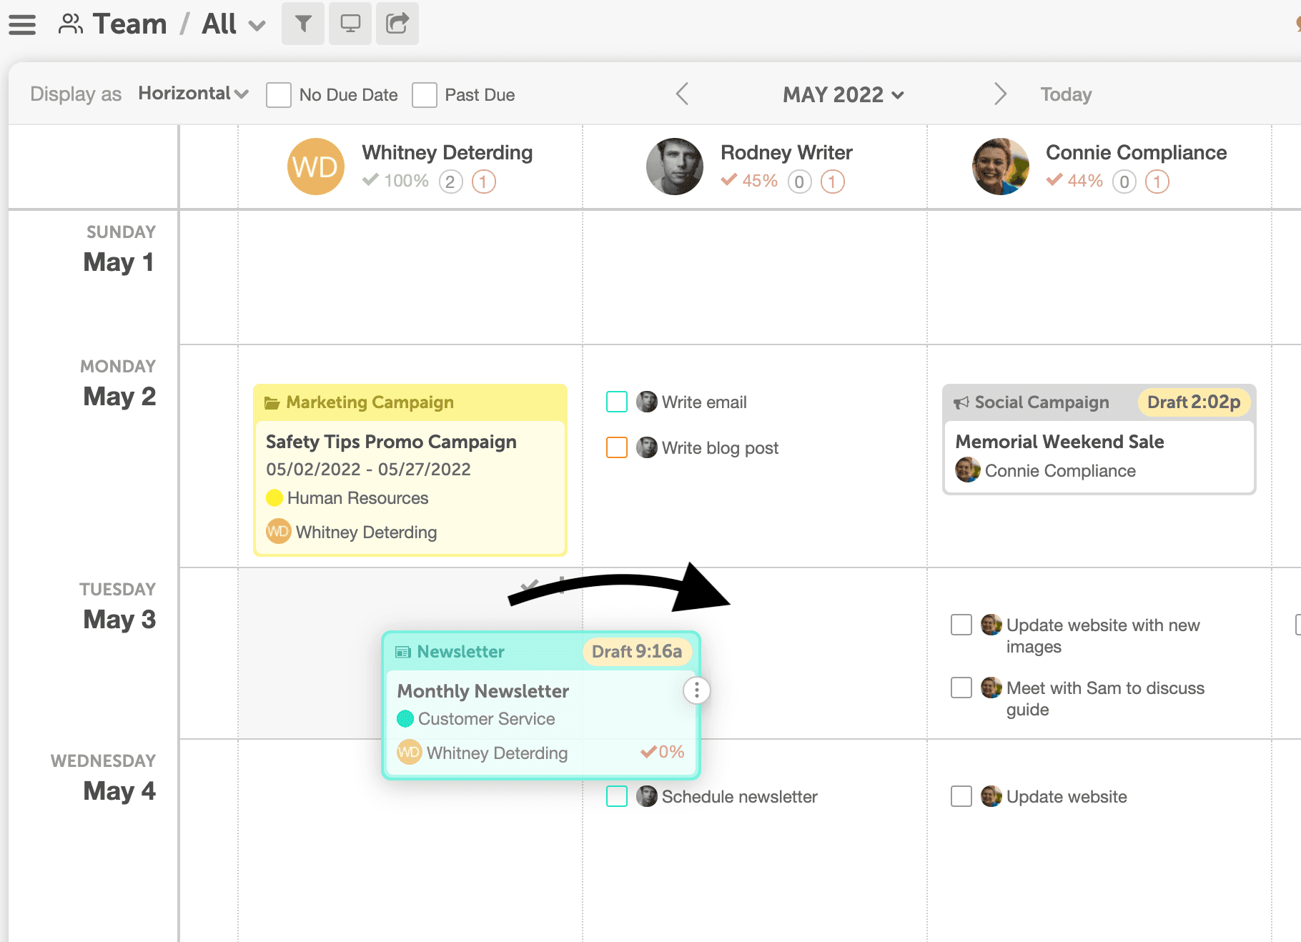Click Whitney's 100% completion checkmark
This screenshot has height=942, width=1301.
click(x=370, y=180)
